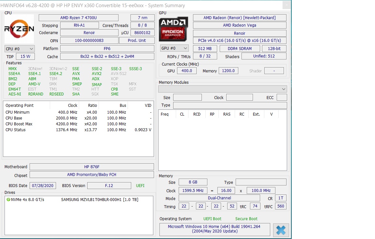
Task: Click the BIOS Version F.12 field
Action: coord(109,186)
